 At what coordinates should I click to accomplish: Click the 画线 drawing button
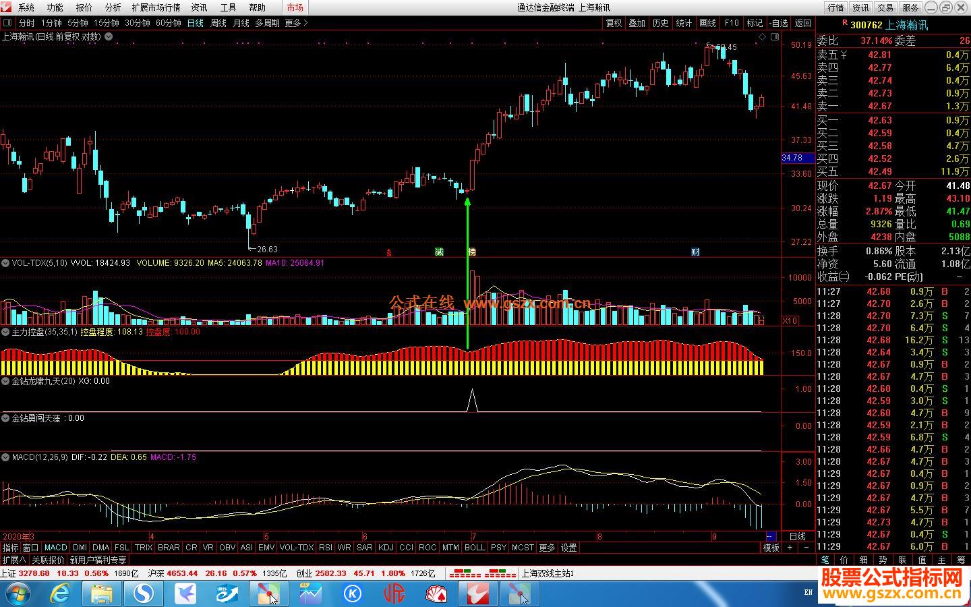point(707,23)
